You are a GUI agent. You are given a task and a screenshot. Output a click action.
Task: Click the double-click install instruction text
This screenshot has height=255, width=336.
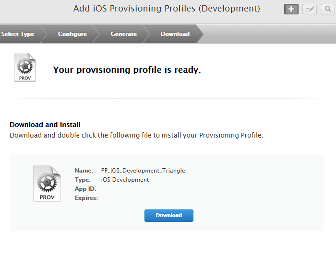pos(136,135)
